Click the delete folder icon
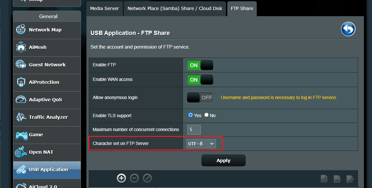Image resolution: width=372 pixels, height=188 pixels. (x=337, y=178)
